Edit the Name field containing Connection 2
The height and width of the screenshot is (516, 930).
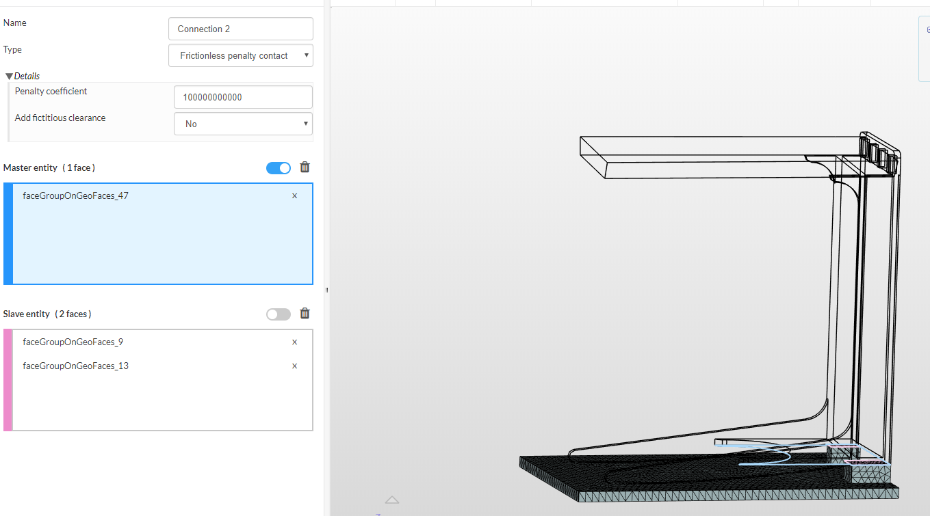click(x=241, y=29)
